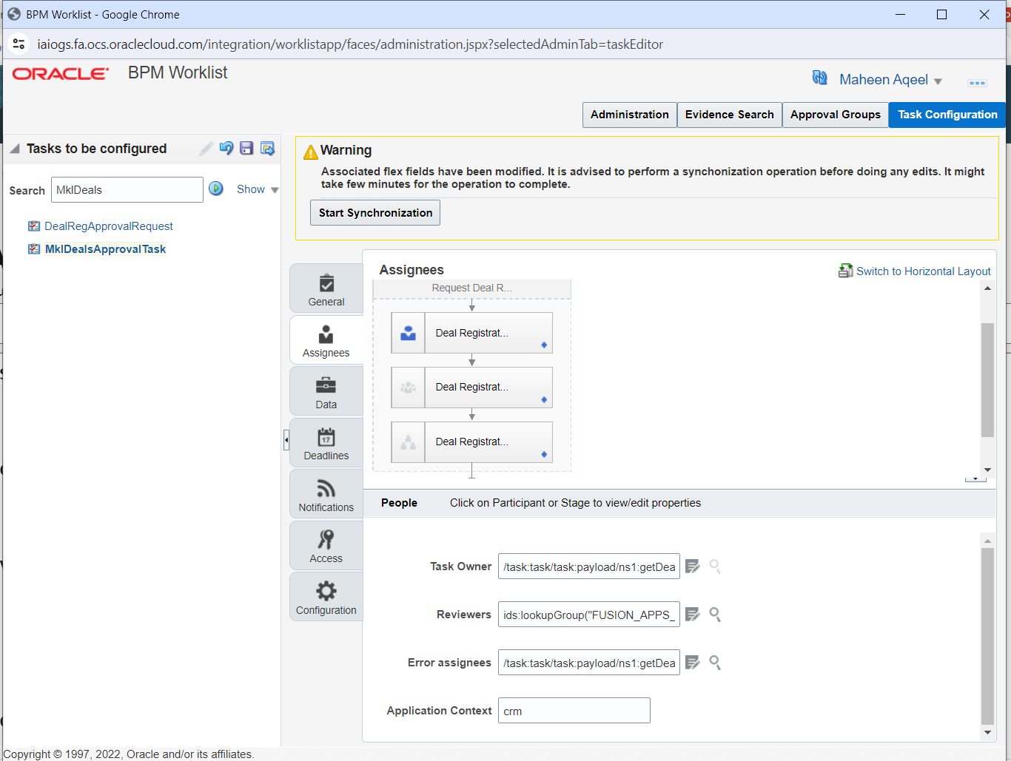Viewport: 1011px width, 761px height.
Task: Open the DealRegApprovalRequest task link
Action: coord(108,226)
